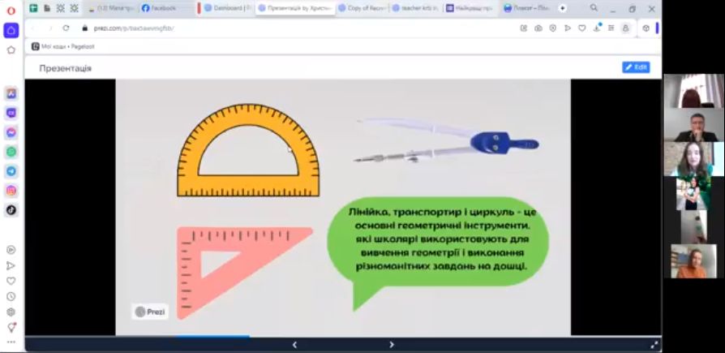This screenshot has width=725, height=353.
Task: Take a snapshot with camera icon
Action: click(x=538, y=28)
